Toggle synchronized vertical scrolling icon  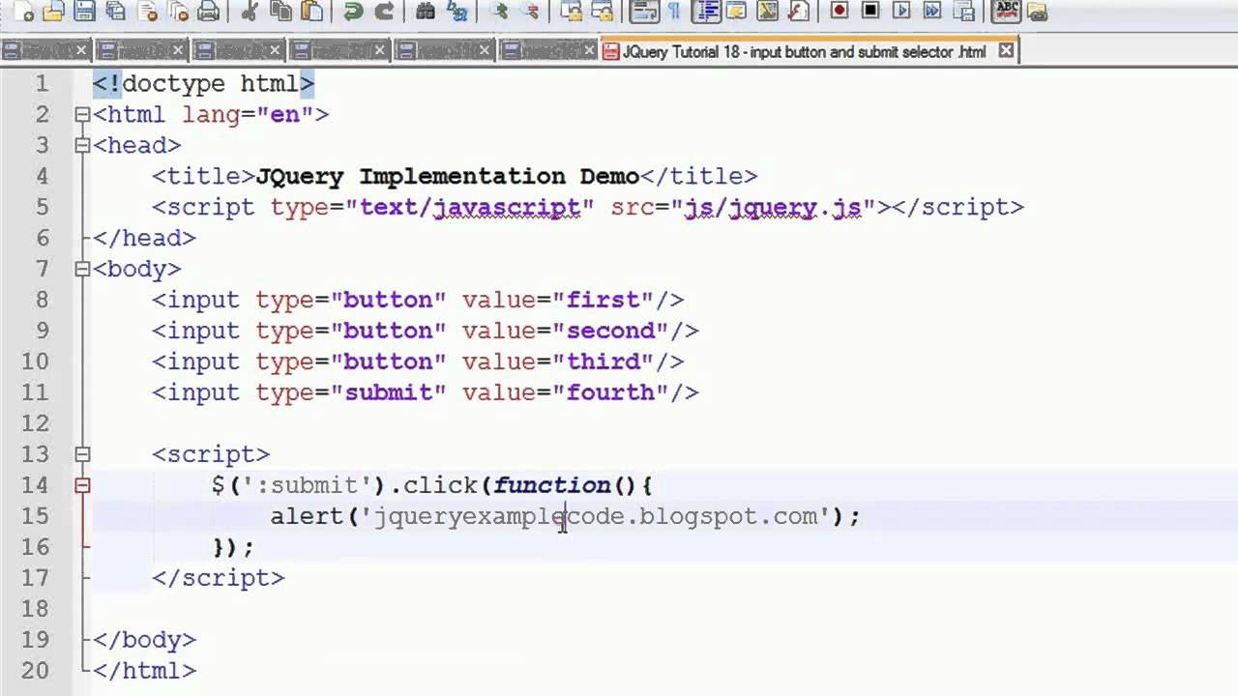coord(572,11)
